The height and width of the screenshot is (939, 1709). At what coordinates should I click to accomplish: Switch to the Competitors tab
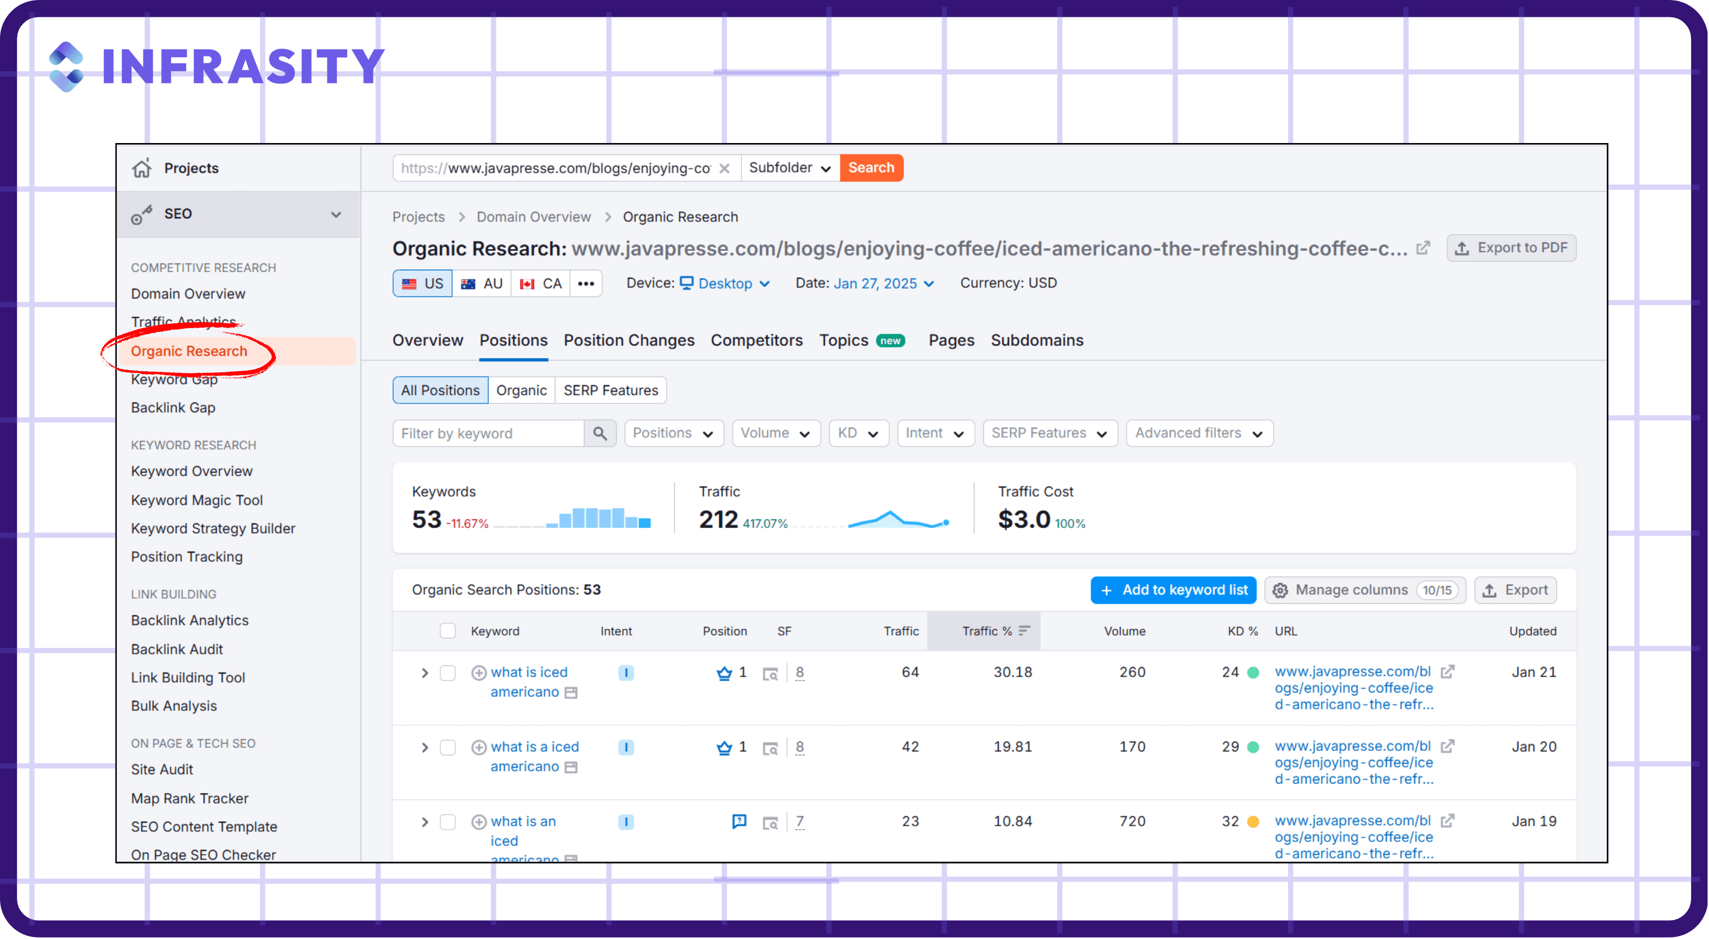(x=757, y=341)
